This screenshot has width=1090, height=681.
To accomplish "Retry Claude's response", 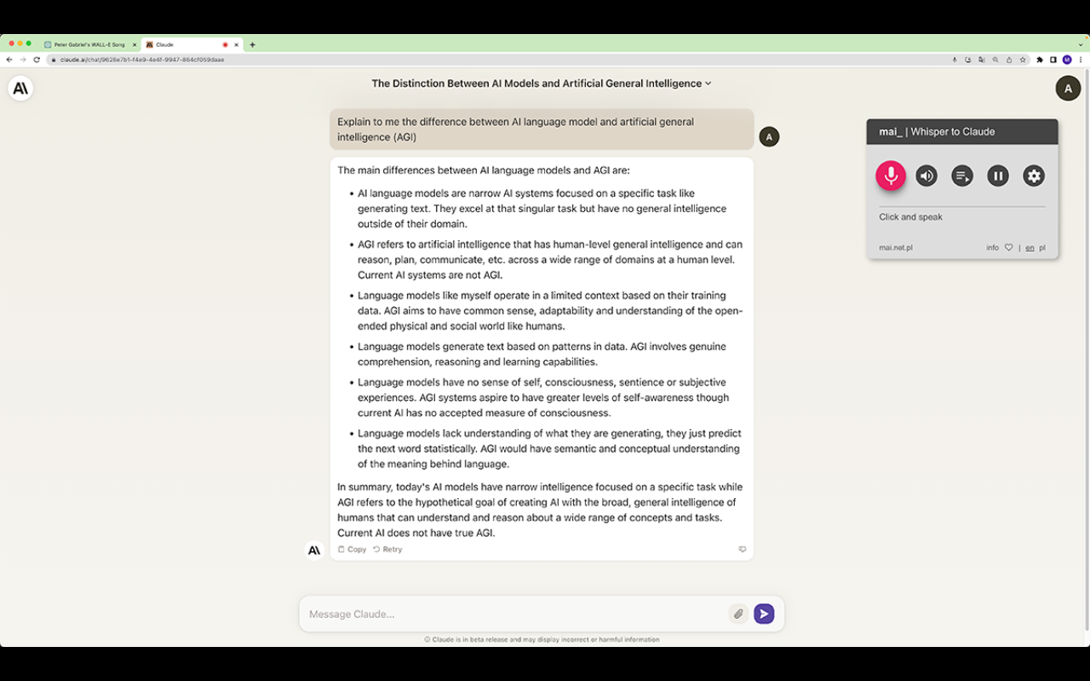I will tap(387, 549).
